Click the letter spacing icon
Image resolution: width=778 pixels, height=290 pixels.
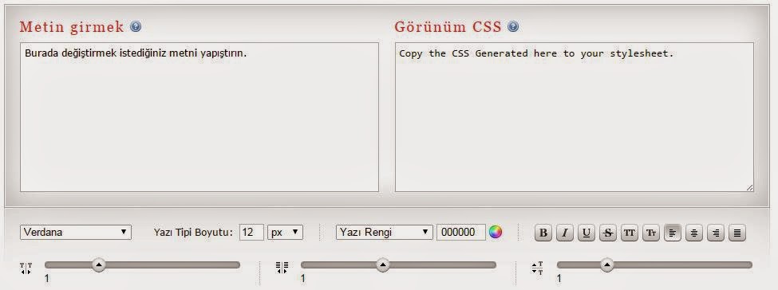click(x=26, y=268)
